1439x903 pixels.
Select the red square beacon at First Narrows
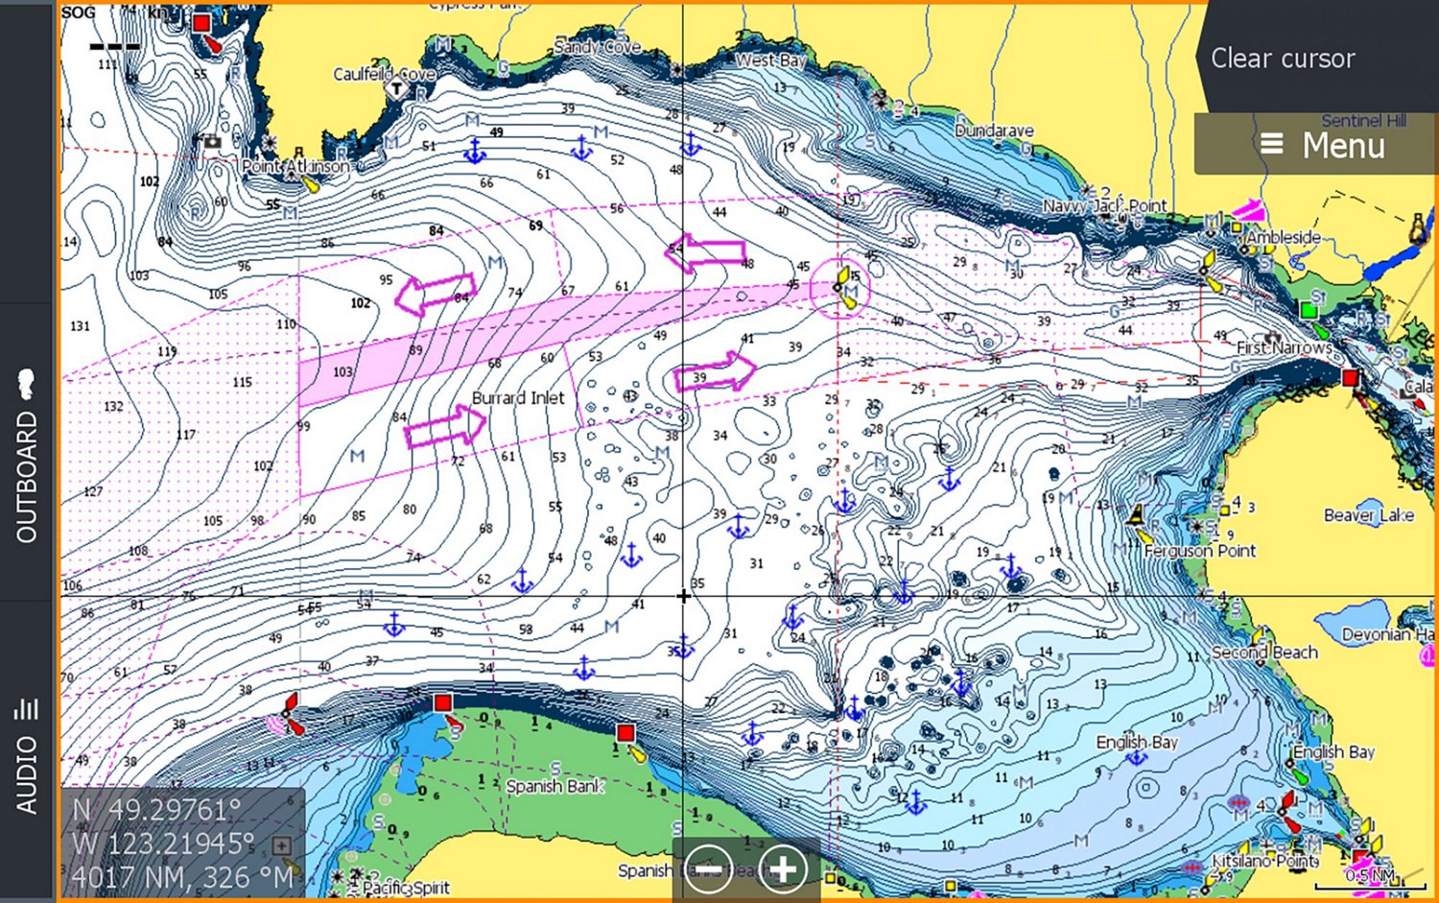pyautogui.click(x=1351, y=377)
